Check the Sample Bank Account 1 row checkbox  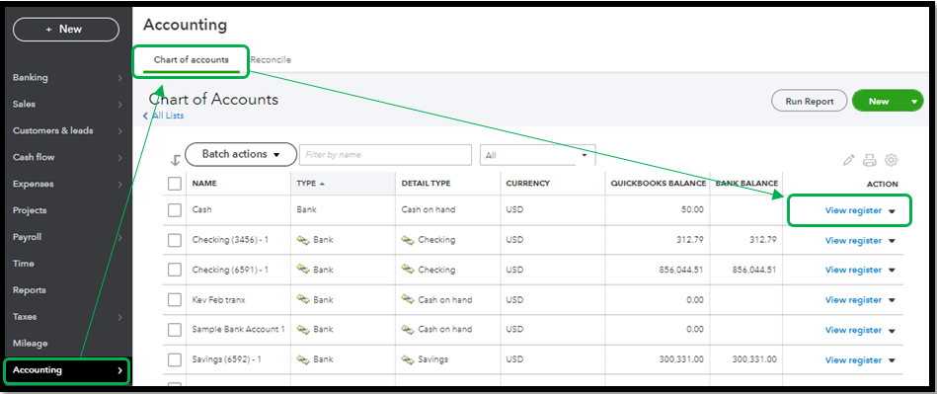click(175, 330)
